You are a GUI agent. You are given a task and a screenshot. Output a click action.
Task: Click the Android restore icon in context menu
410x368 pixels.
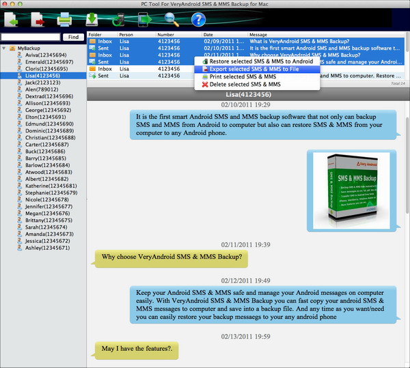click(205, 61)
